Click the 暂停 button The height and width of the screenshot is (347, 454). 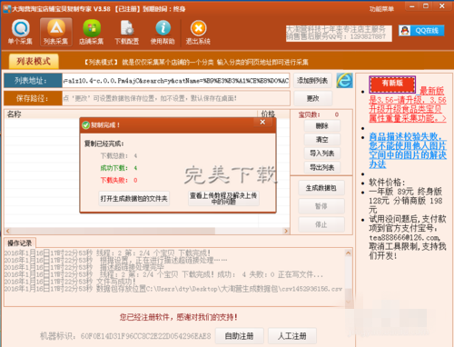point(321,206)
